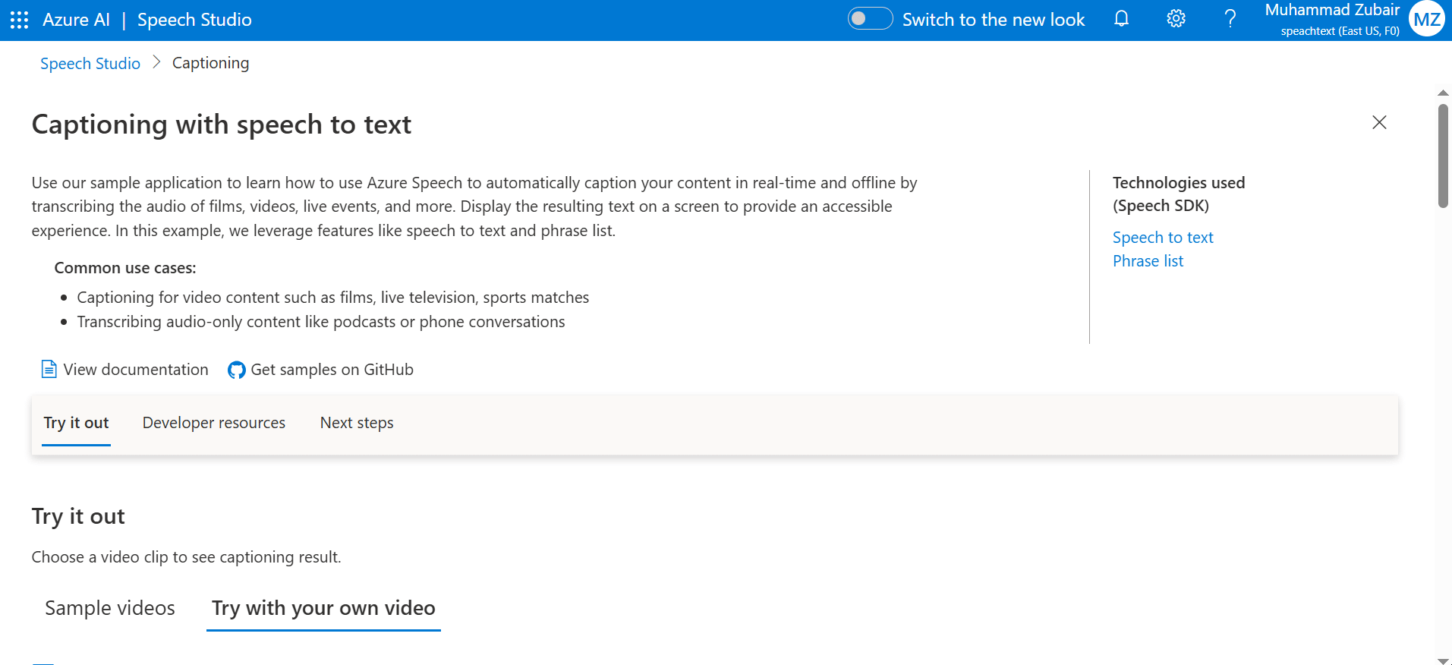Click the scrollbar down arrow

1443,660
